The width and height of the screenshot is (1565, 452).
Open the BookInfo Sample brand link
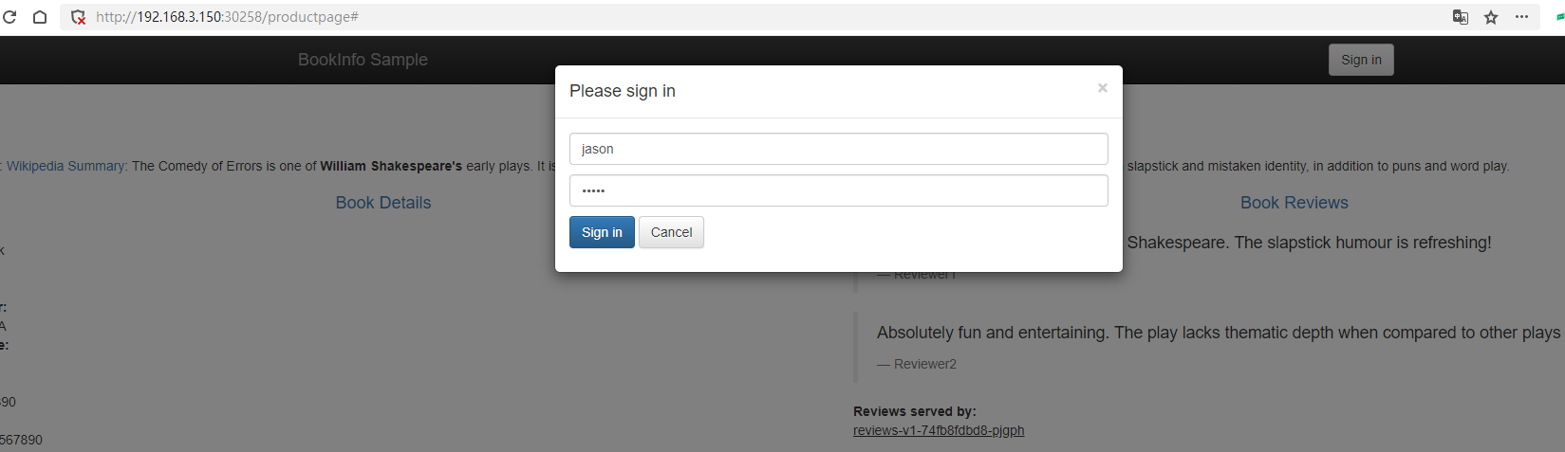pyautogui.click(x=363, y=60)
